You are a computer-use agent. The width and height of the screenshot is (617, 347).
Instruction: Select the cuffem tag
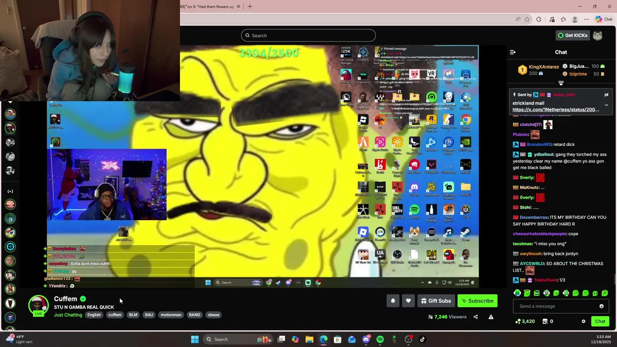[x=115, y=315]
